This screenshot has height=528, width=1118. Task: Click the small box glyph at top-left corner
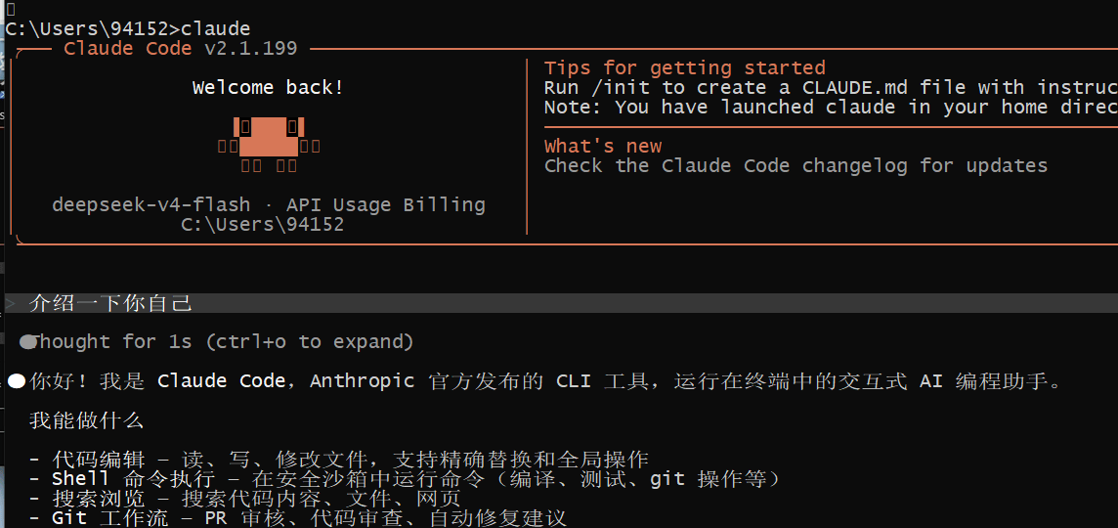click(9, 9)
